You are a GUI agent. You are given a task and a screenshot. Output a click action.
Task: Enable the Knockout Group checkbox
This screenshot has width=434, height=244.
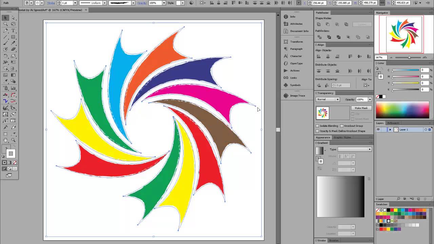click(342, 126)
